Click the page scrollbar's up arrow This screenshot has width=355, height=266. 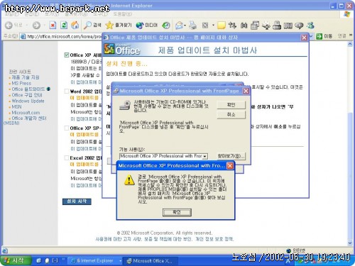click(350, 44)
